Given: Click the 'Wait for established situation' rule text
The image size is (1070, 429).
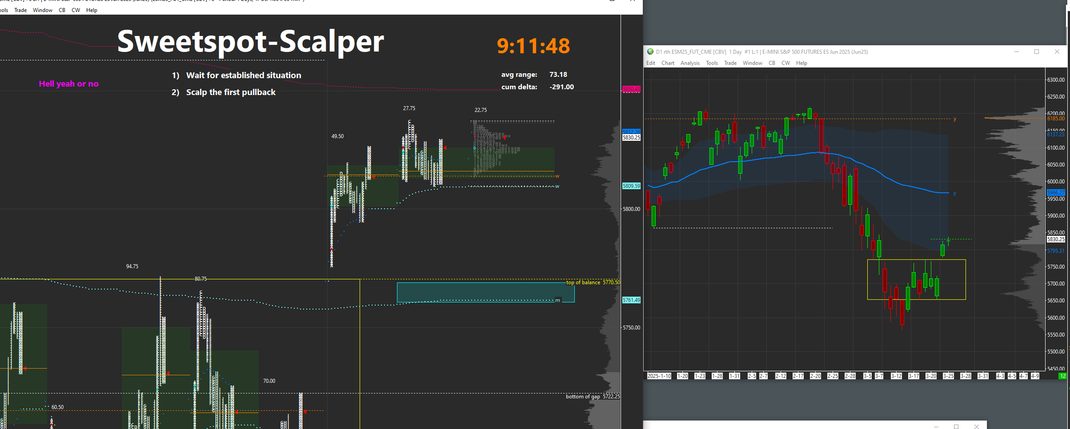Looking at the screenshot, I should coord(244,75).
